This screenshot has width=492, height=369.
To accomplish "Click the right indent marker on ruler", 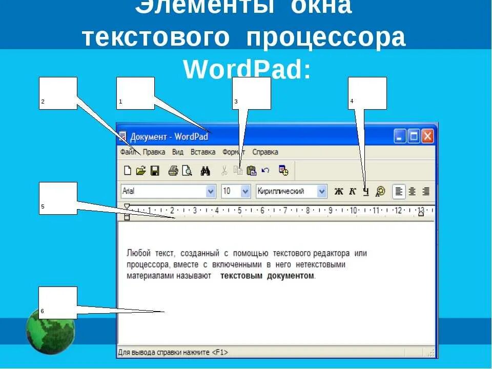I will pyautogui.click(x=421, y=213).
